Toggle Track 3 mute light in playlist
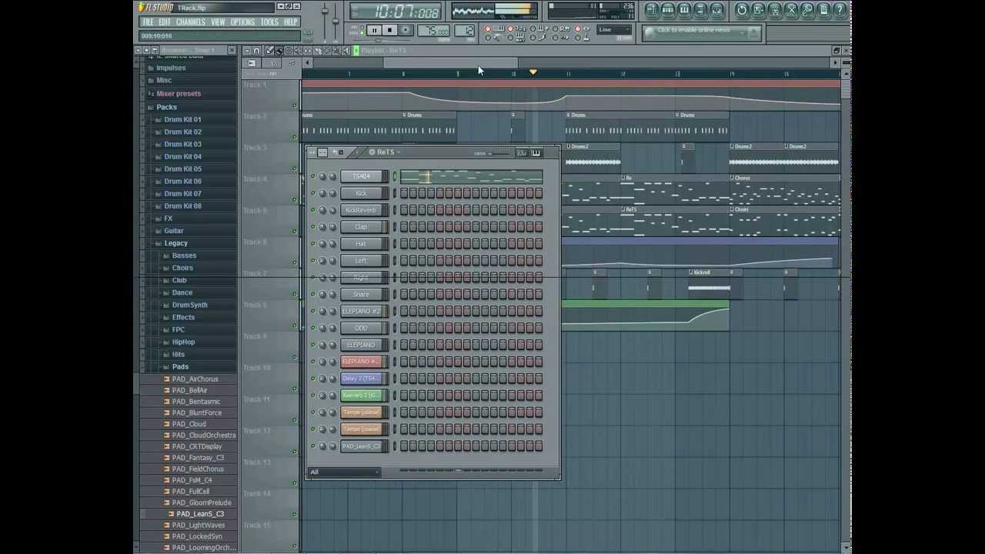This screenshot has height=554, width=985. point(294,169)
